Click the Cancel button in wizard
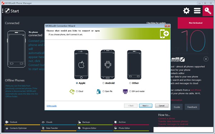The image size is (215, 134). point(162,106)
